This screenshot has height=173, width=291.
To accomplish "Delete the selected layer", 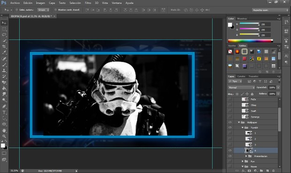I will click(273, 171).
